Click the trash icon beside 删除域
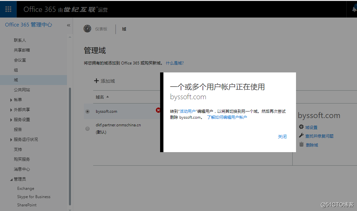357x211 pixels. [301, 145]
